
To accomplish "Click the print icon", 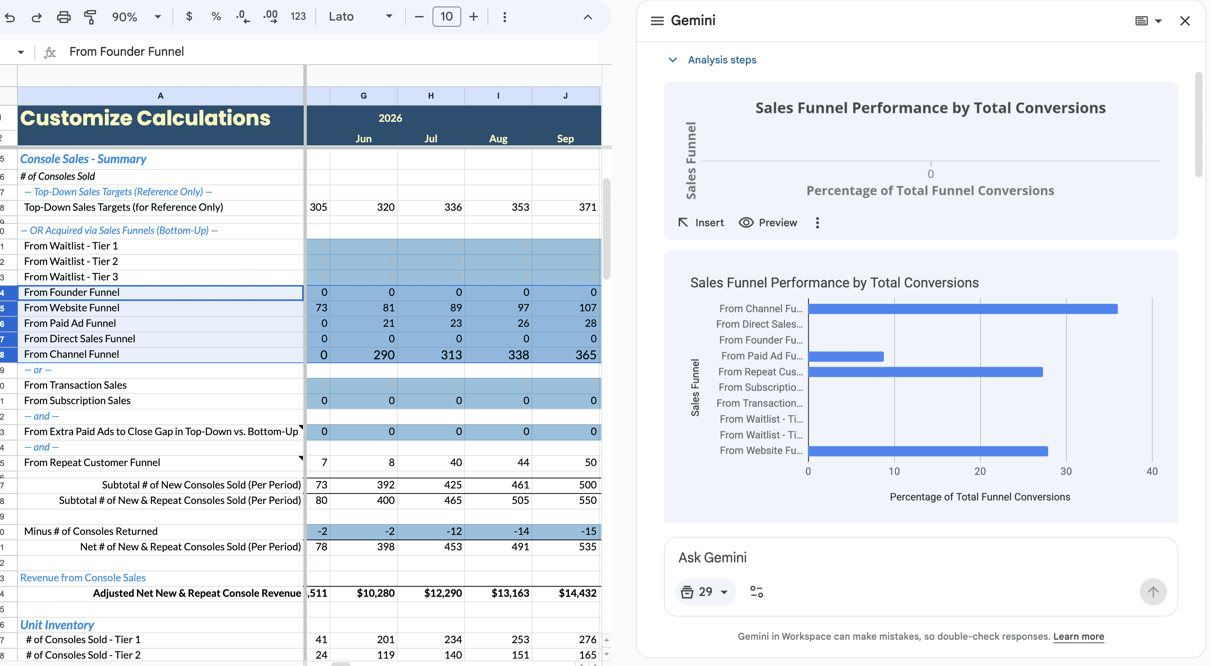I will click(63, 17).
